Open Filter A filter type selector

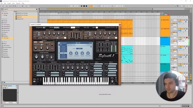pos(47,44)
